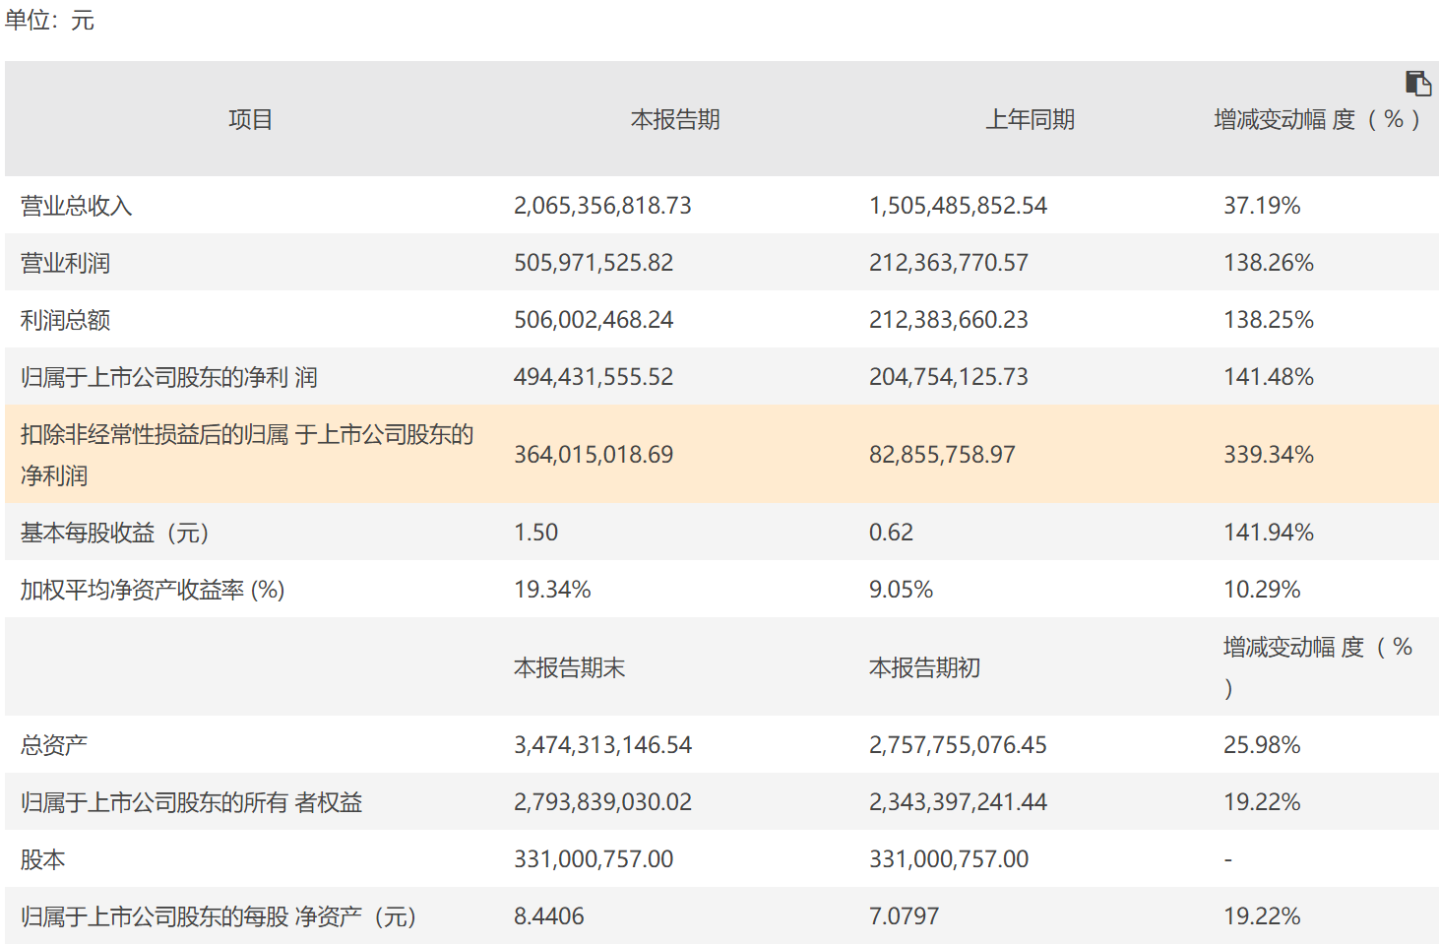The image size is (1439, 945).
Task: Click the highlighted 扣除非经常性损益 row label
Action: (247, 455)
